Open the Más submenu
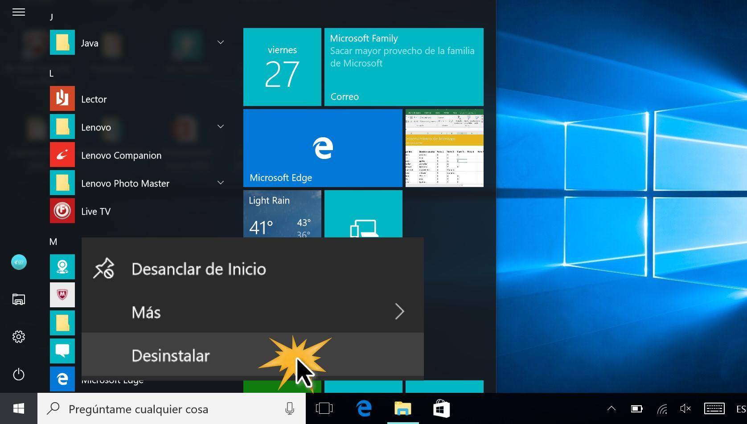The height and width of the screenshot is (424, 747). pos(252,312)
